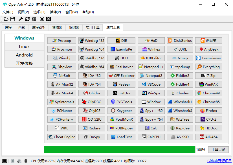Select the Linux category
The width and height of the screenshot is (233, 165).
24,47
